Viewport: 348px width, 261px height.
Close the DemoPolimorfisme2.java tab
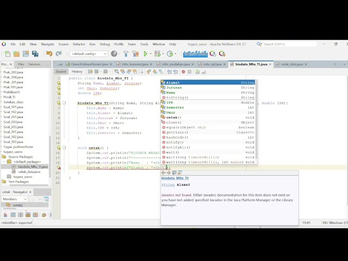[111, 64]
